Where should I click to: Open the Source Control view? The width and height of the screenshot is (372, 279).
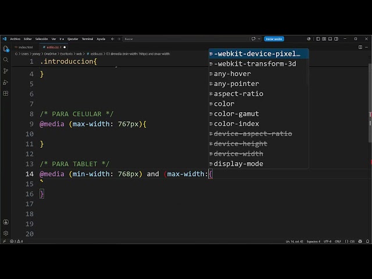(x=6, y=71)
